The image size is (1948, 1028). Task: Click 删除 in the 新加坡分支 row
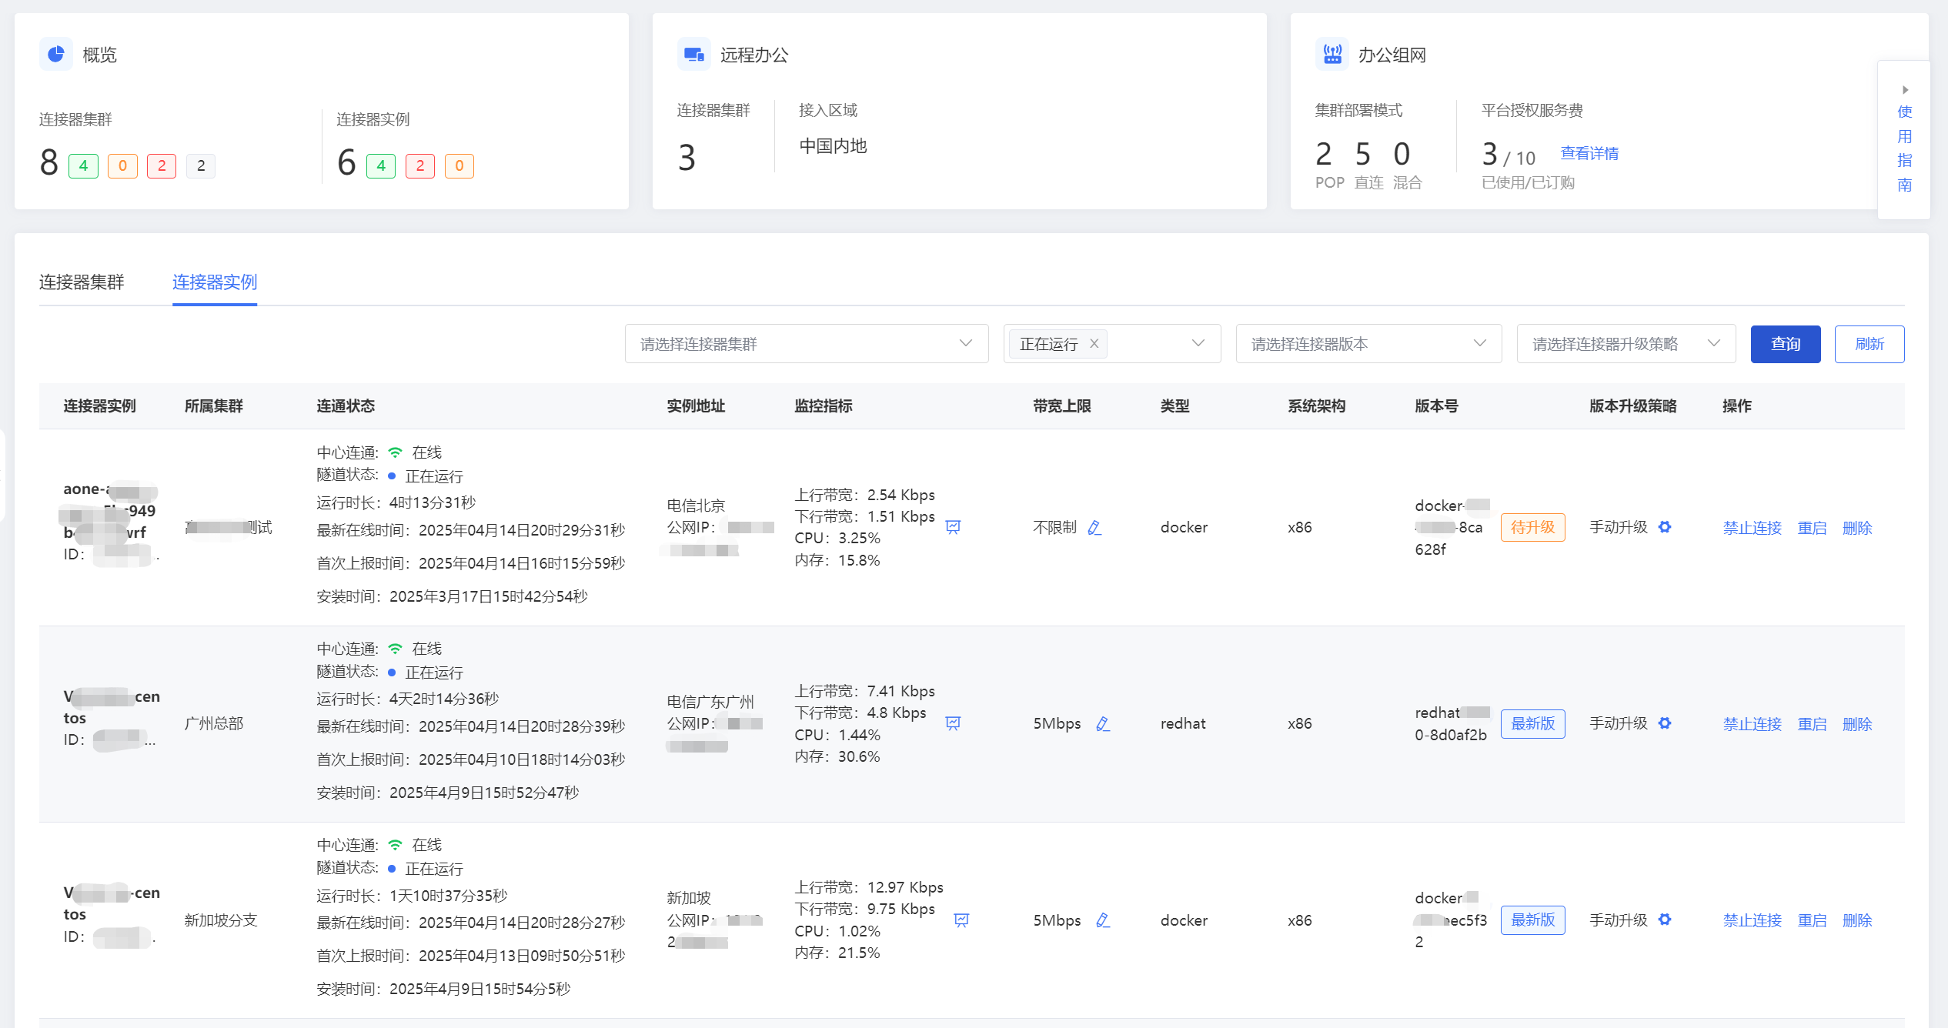coord(1857,920)
